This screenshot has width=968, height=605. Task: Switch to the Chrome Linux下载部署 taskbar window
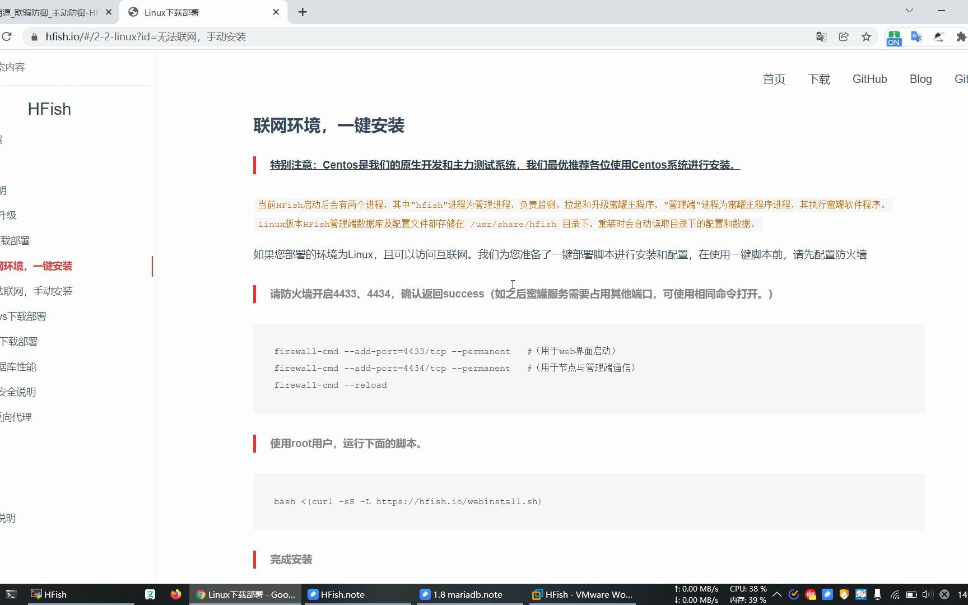click(245, 594)
